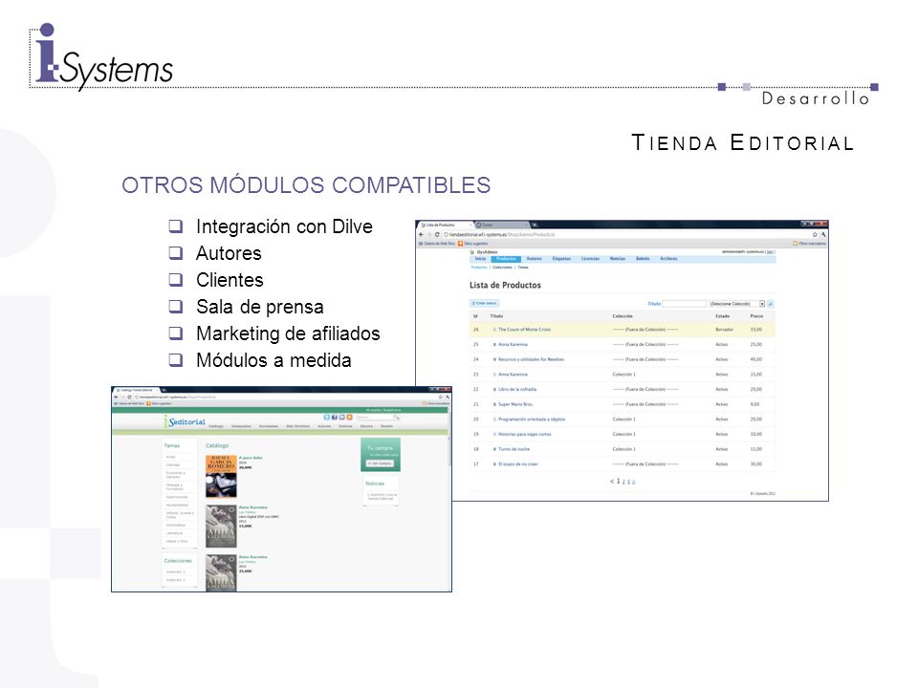918x688 pixels.
Task: Click the Crear nuevo button
Action: pyautogui.click(x=485, y=303)
